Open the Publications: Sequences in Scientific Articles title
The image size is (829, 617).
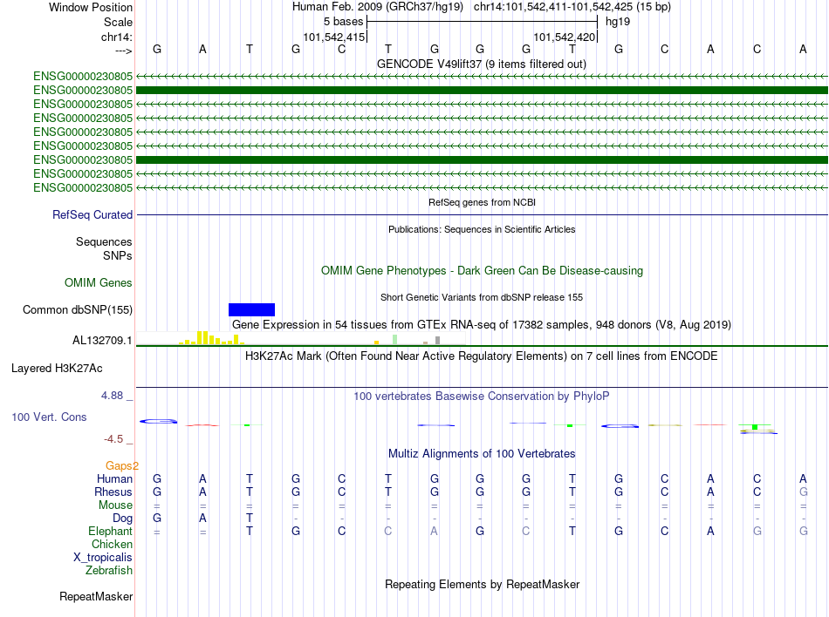click(x=482, y=229)
